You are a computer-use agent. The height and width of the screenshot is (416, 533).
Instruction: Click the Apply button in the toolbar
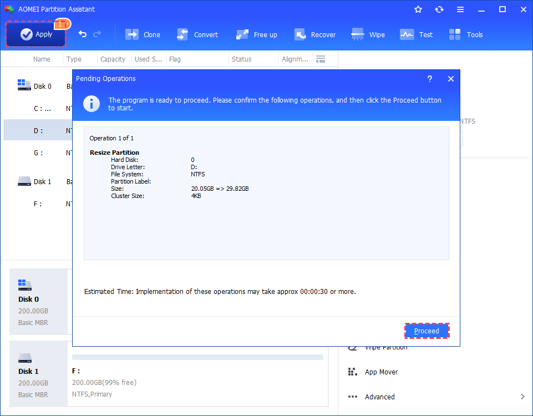[x=35, y=34]
